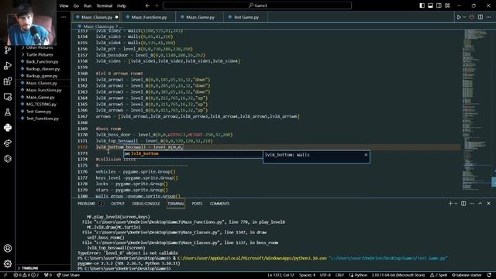Run the Python file button
The height and width of the screenshot is (279, 496).
point(459,17)
